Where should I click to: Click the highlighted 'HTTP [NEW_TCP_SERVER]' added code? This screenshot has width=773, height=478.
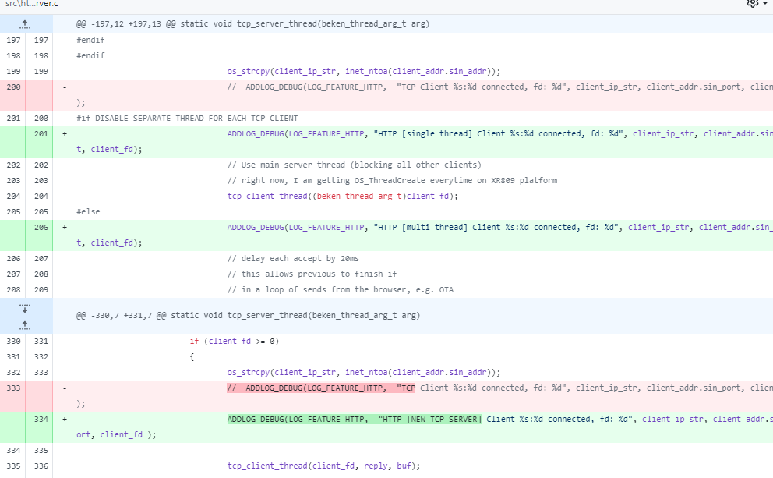click(354, 420)
